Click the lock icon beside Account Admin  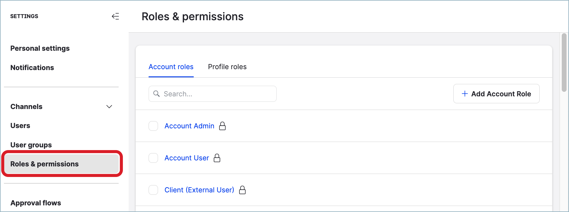pos(222,126)
